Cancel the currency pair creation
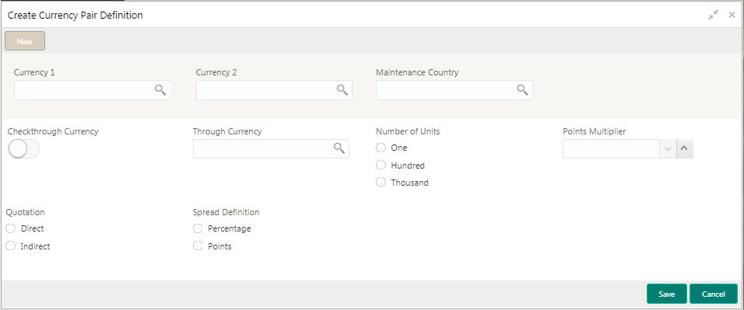The height and width of the screenshot is (310, 744). [713, 294]
